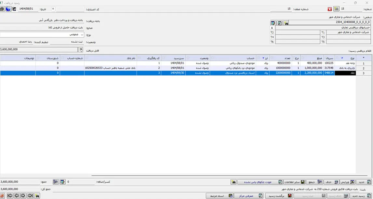
Task: Click the printer icon in the top toolbar
Action: 2,9
